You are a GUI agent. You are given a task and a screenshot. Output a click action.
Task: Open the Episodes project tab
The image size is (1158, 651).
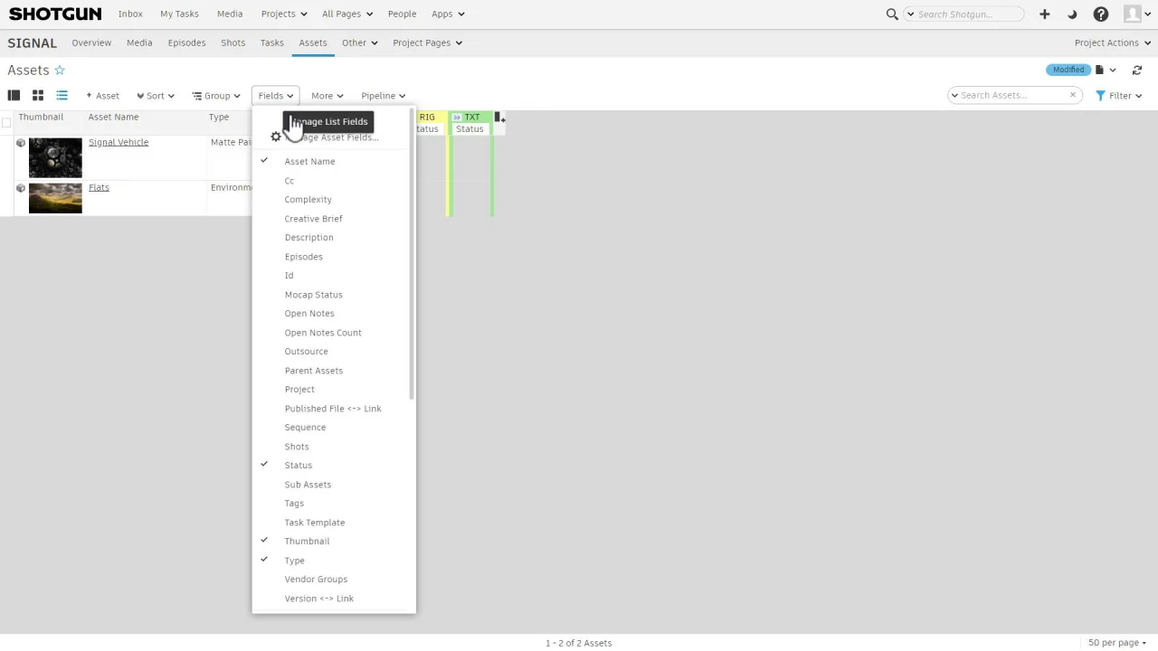click(x=186, y=42)
